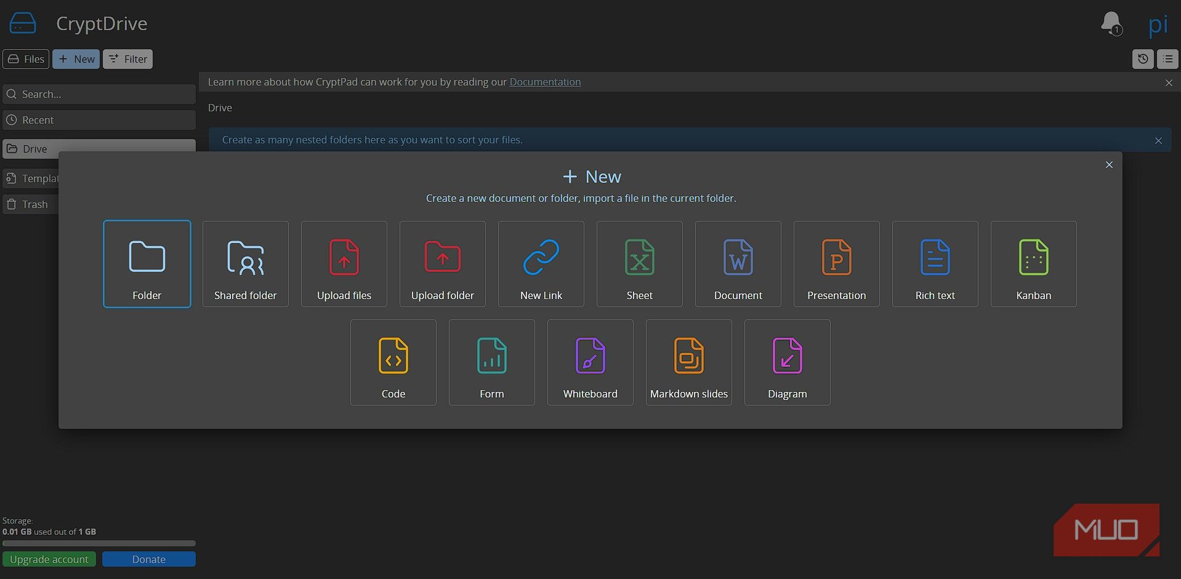Choose the Upload files option
This screenshot has height=579, width=1181.
pos(344,264)
